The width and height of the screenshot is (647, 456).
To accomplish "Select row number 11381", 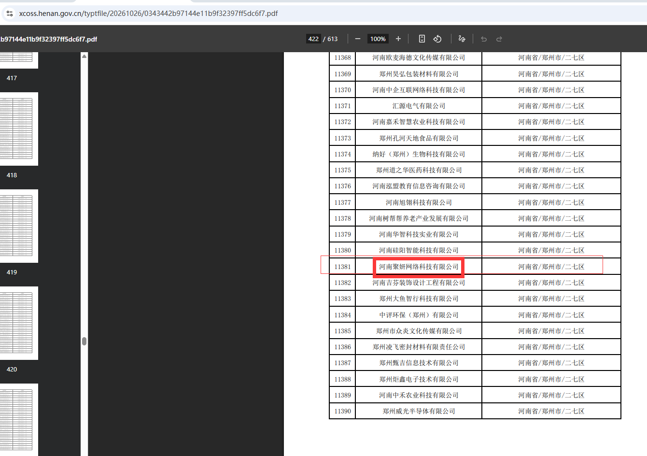I will tap(343, 267).
